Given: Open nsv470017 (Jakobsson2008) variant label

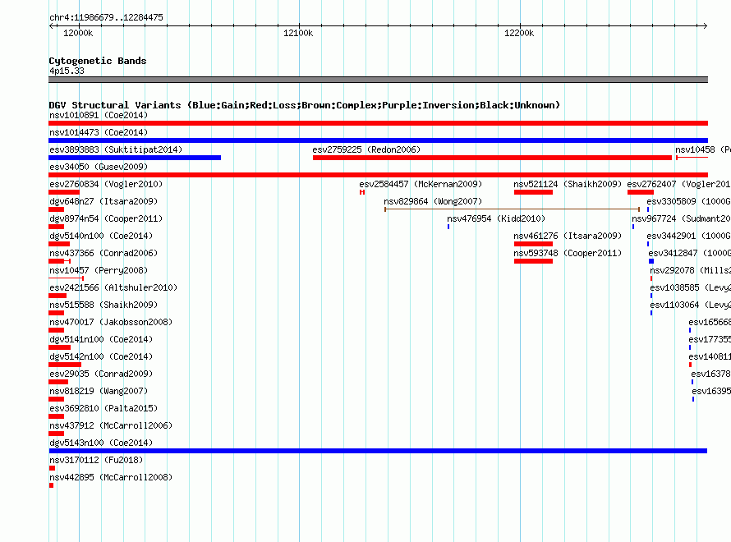Looking at the screenshot, I should point(111,322).
